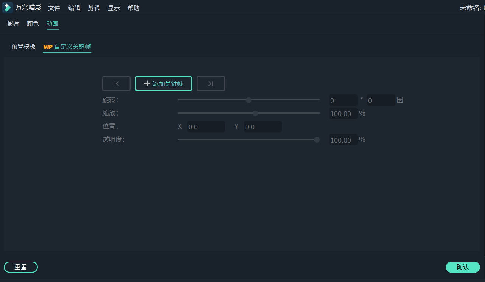Switch to the 颜色 tab

click(x=33, y=23)
